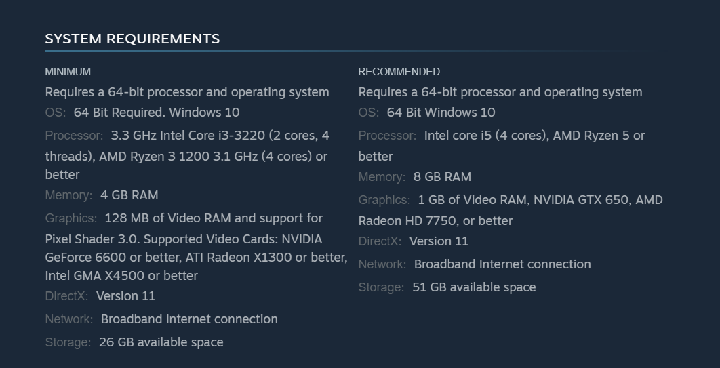Click the Intel GMA X4500 line
The image size is (720, 368).
pos(121,276)
